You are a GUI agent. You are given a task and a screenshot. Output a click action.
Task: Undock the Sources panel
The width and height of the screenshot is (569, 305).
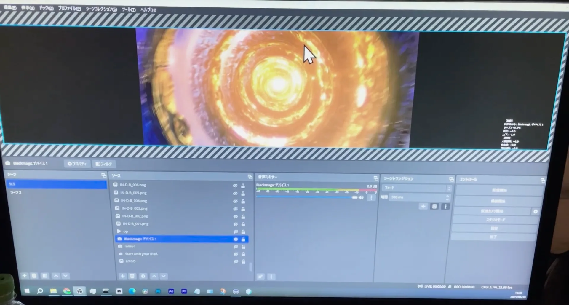pyautogui.click(x=250, y=177)
